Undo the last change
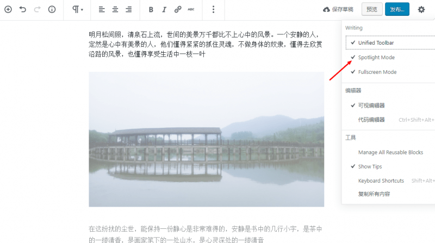 [x=23, y=9]
